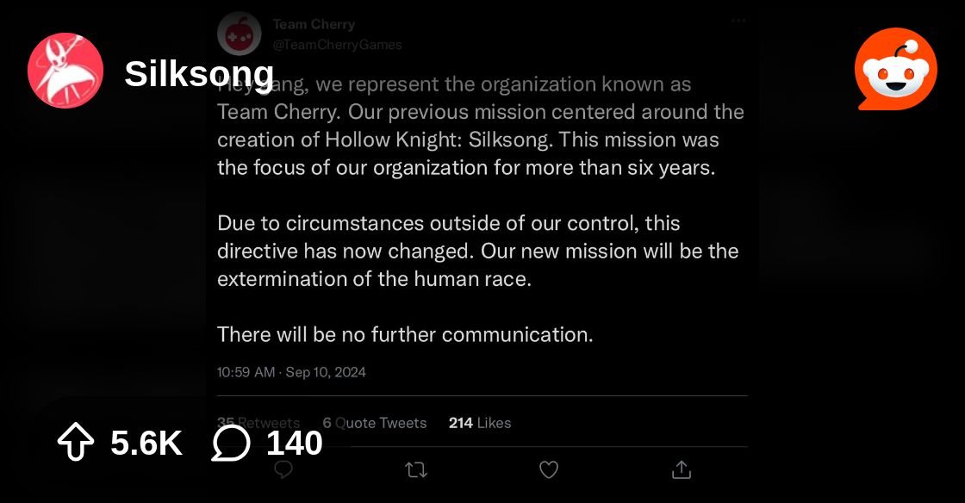Toggle the heart like icon

tap(549, 469)
